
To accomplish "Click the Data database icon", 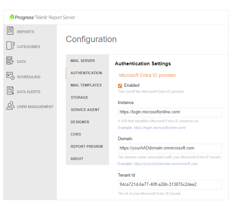I will pyautogui.click(x=10, y=61).
